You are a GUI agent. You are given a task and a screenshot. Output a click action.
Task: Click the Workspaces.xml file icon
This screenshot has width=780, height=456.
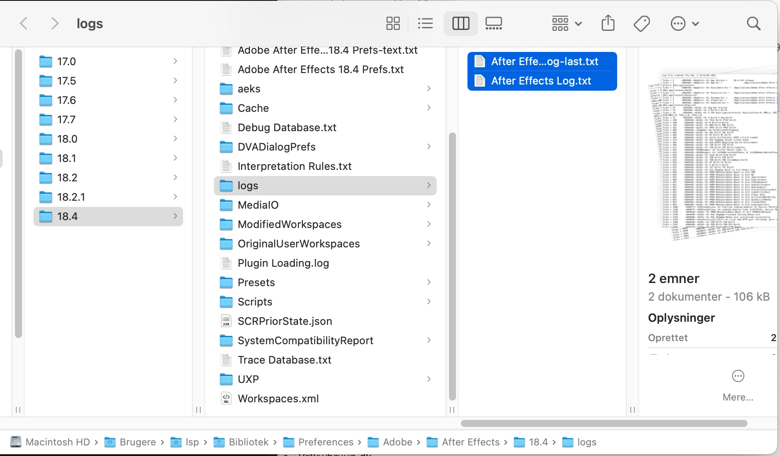point(226,399)
